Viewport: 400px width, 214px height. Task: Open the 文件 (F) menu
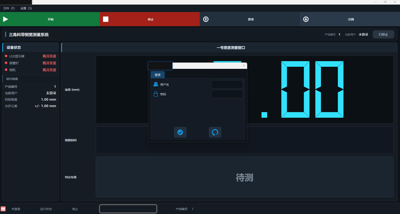[x=9, y=8]
